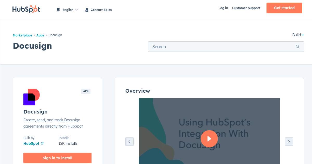Expand the Build dropdown
Image resolution: width=312 pixels, height=164 pixels.
point(298,35)
